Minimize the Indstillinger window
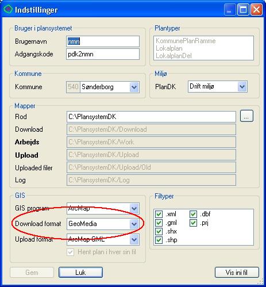 click(x=230, y=9)
